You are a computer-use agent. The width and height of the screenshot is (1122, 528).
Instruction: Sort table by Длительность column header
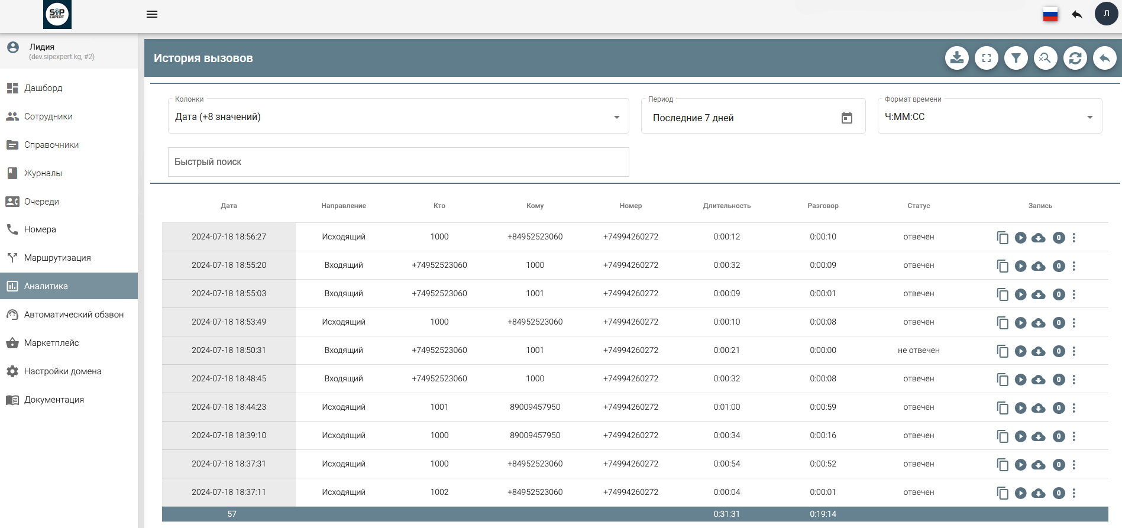pyautogui.click(x=726, y=206)
